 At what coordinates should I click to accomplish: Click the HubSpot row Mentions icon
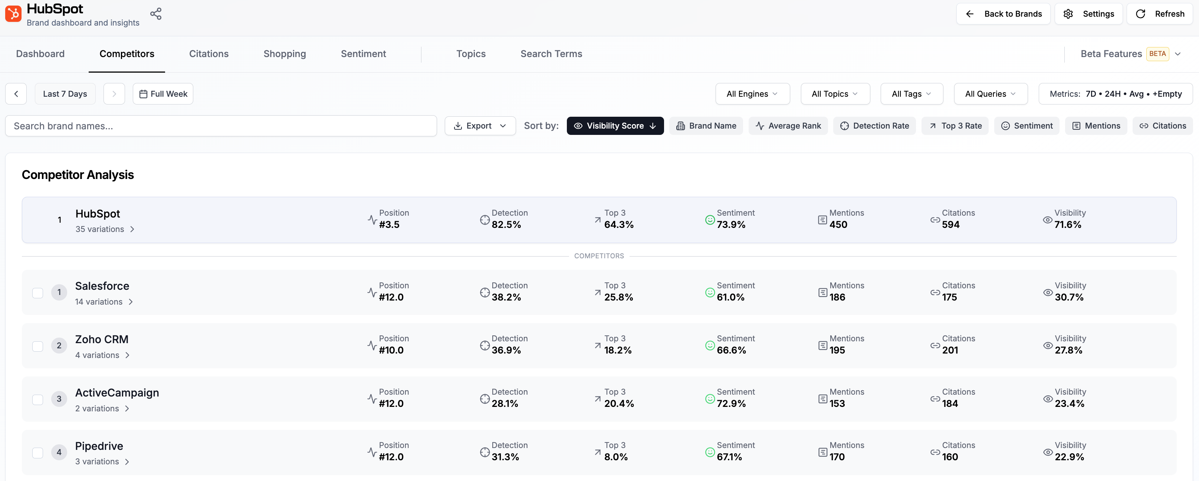click(822, 220)
